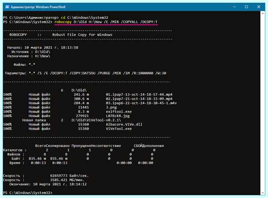268x198 pixels.
Task: Click 'Robust File Copy for Windows' header
Action: point(82,35)
